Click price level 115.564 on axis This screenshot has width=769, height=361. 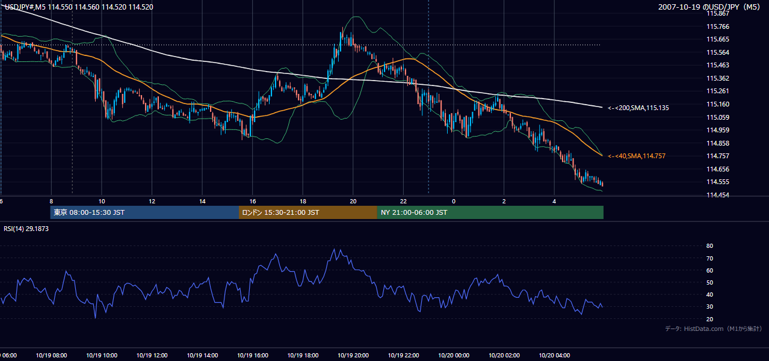(717, 52)
